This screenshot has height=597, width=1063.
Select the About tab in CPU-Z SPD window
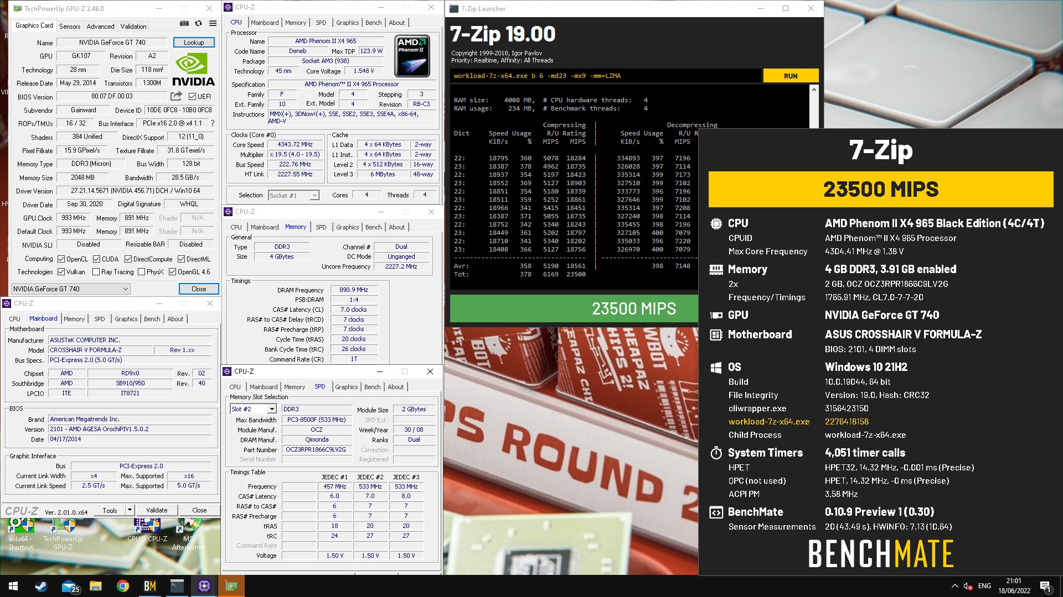click(x=395, y=387)
